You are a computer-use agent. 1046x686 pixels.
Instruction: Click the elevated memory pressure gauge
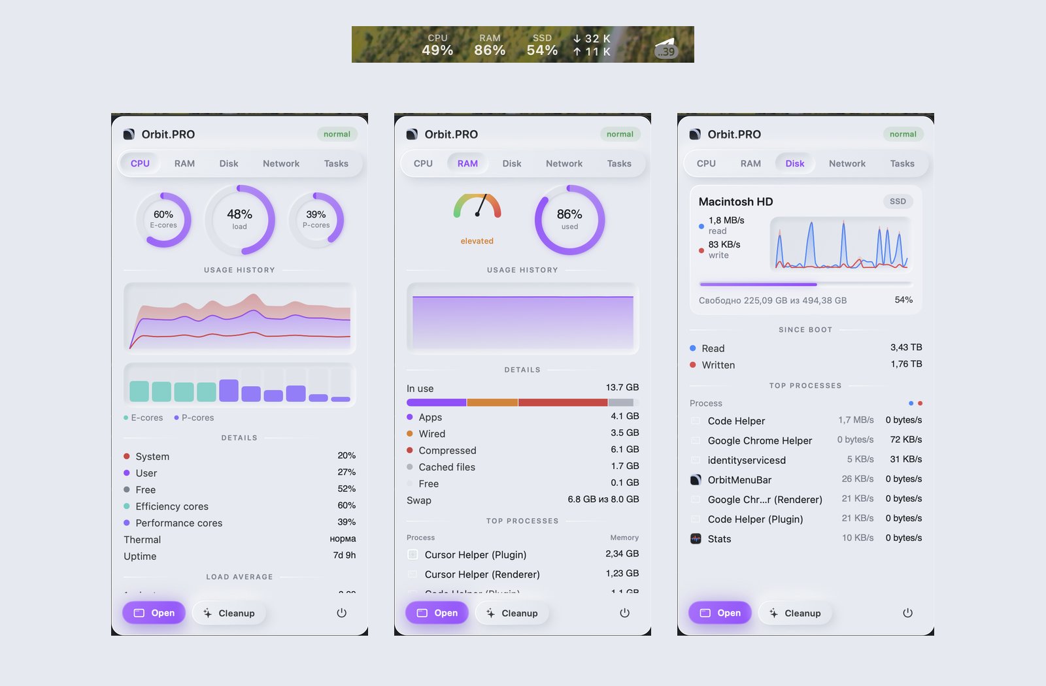tap(477, 206)
